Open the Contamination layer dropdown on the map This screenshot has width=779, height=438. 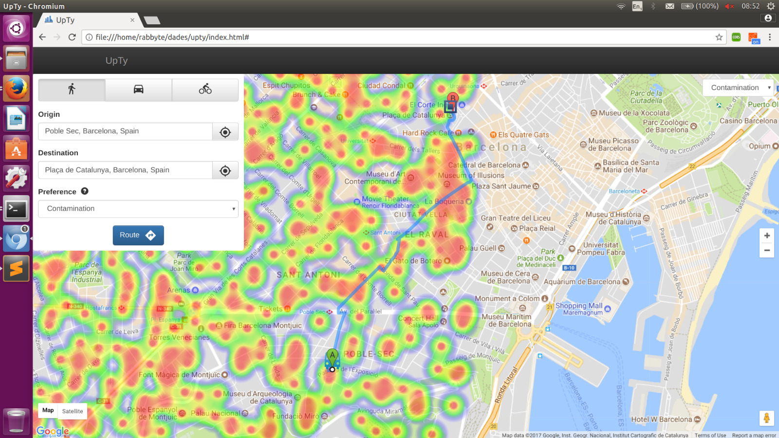738,88
